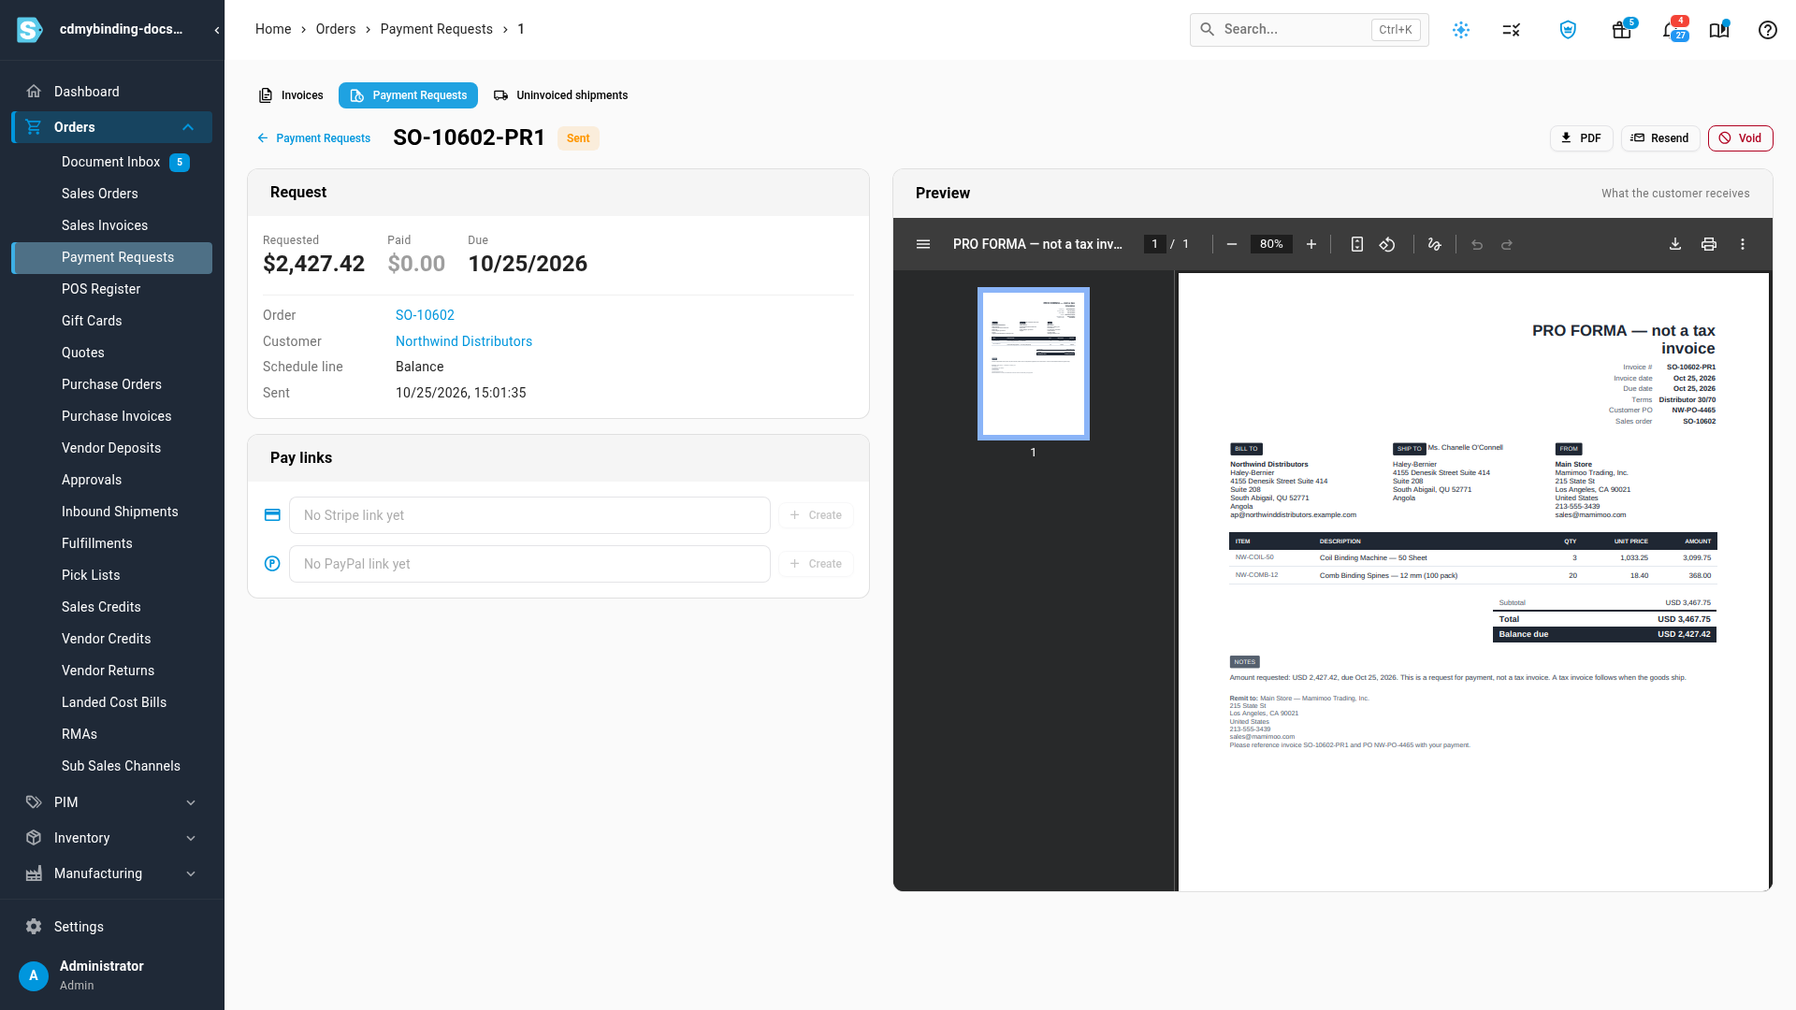Click the Orders breadcrumb link
The width and height of the screenshot is (1796, 1010).
pyautogui.click(x=336, y=29)
